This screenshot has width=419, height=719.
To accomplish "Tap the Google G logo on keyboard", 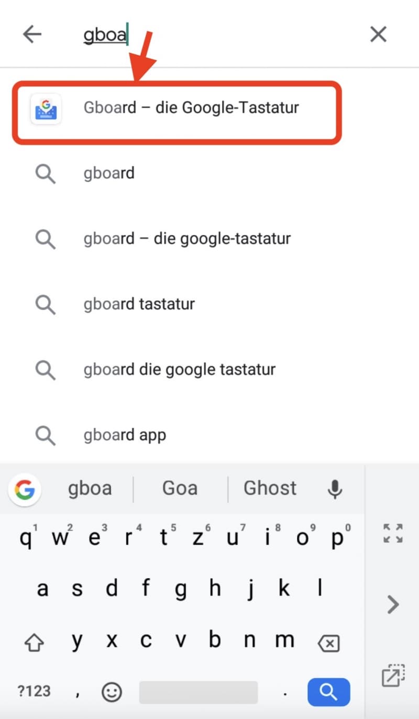I will (25, 489).
